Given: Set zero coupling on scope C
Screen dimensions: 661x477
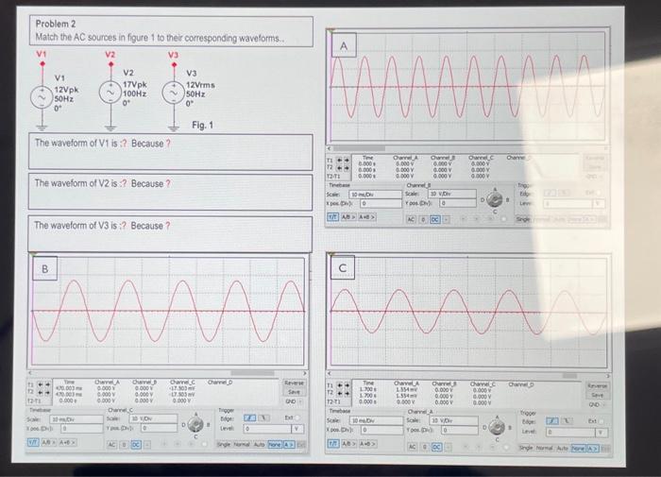Looking at the screenshot, I should pos(425,447).
